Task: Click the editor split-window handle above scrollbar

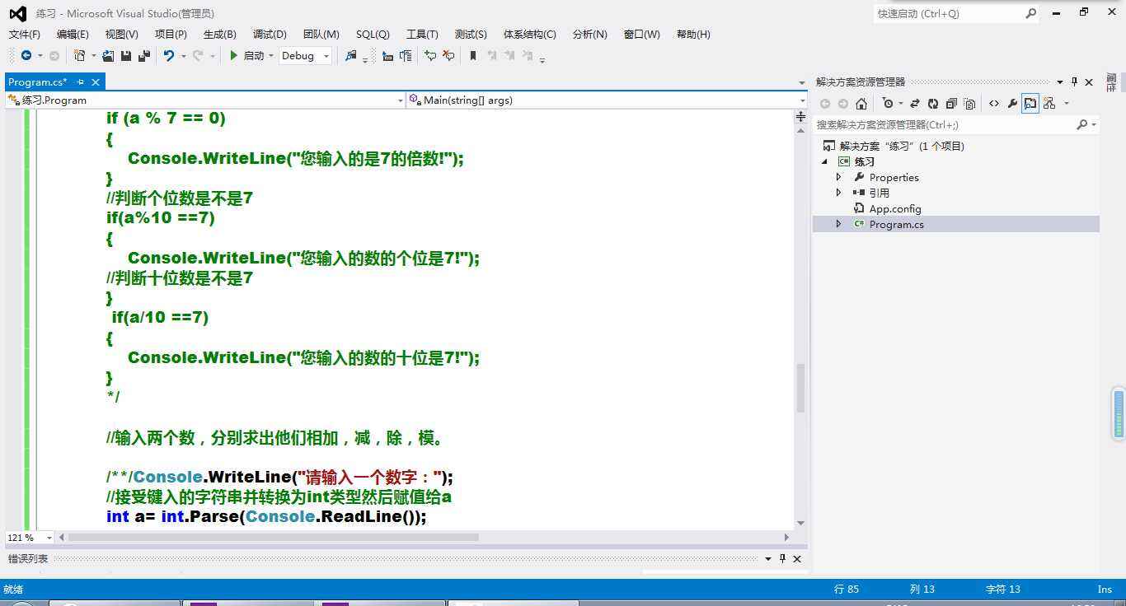Action: 800,118
